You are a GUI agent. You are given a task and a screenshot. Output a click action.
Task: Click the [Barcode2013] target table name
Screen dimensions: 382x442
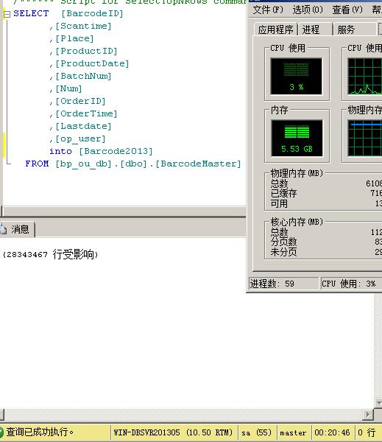[x=116, y=151]
